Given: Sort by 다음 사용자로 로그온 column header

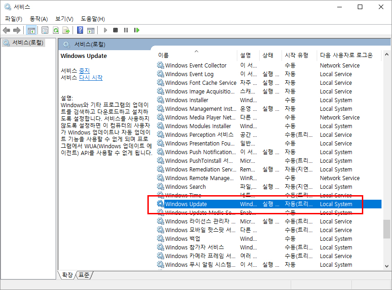Looking at the screenshot, I should tap(349, 55).
